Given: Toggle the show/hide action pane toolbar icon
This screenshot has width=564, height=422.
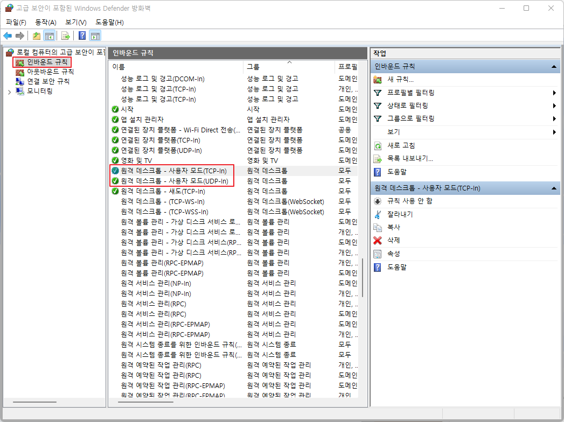Looking at the screenshot, I should tap(95, 36).
